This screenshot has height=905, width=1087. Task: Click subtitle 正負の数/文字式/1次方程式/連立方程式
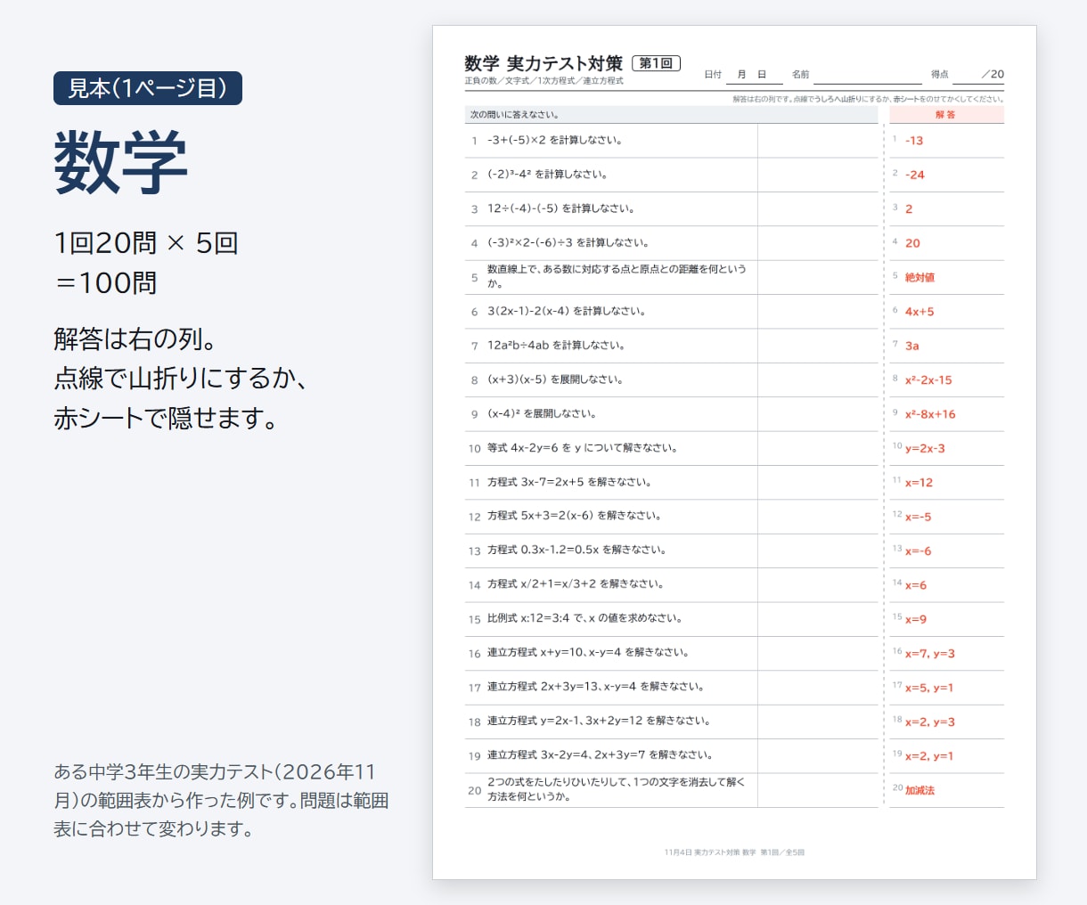pyautogui.click(x=543, y=81)
